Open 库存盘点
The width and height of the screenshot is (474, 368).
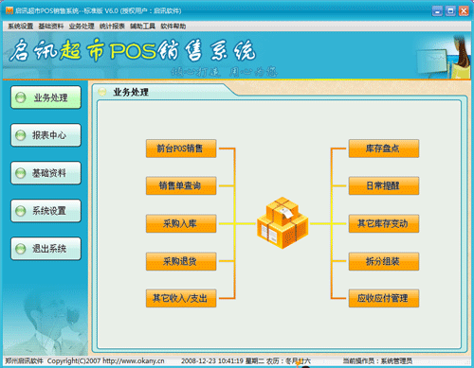click(384, 149)
